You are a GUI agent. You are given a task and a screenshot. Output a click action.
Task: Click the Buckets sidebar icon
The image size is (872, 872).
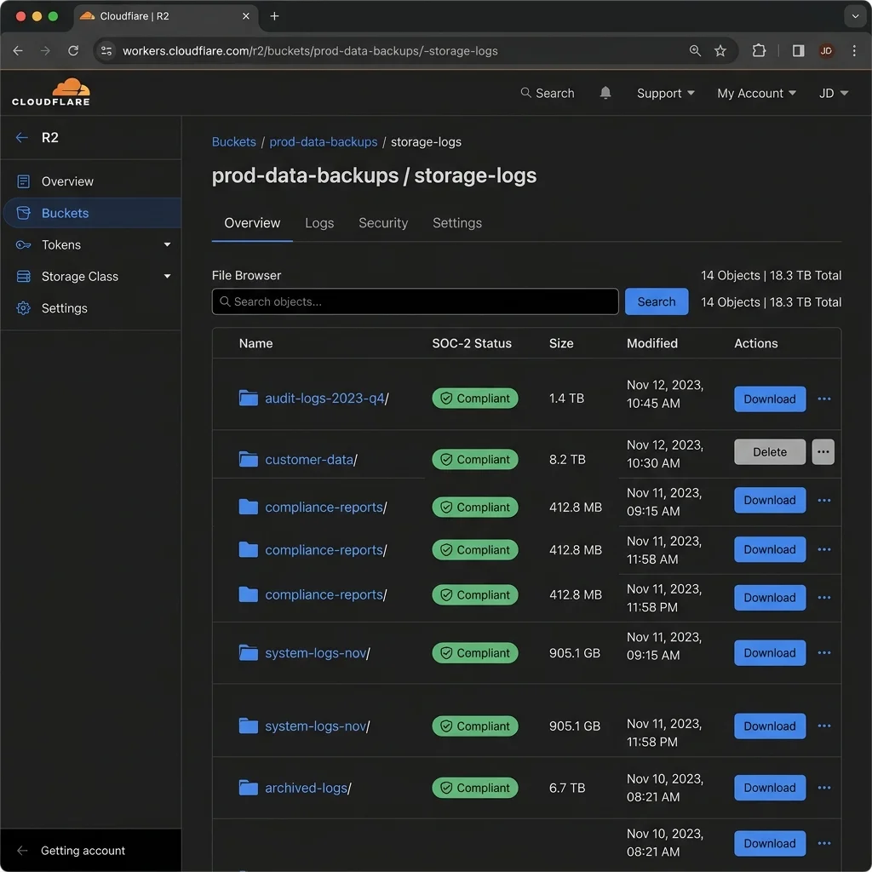tap(23, 213)
